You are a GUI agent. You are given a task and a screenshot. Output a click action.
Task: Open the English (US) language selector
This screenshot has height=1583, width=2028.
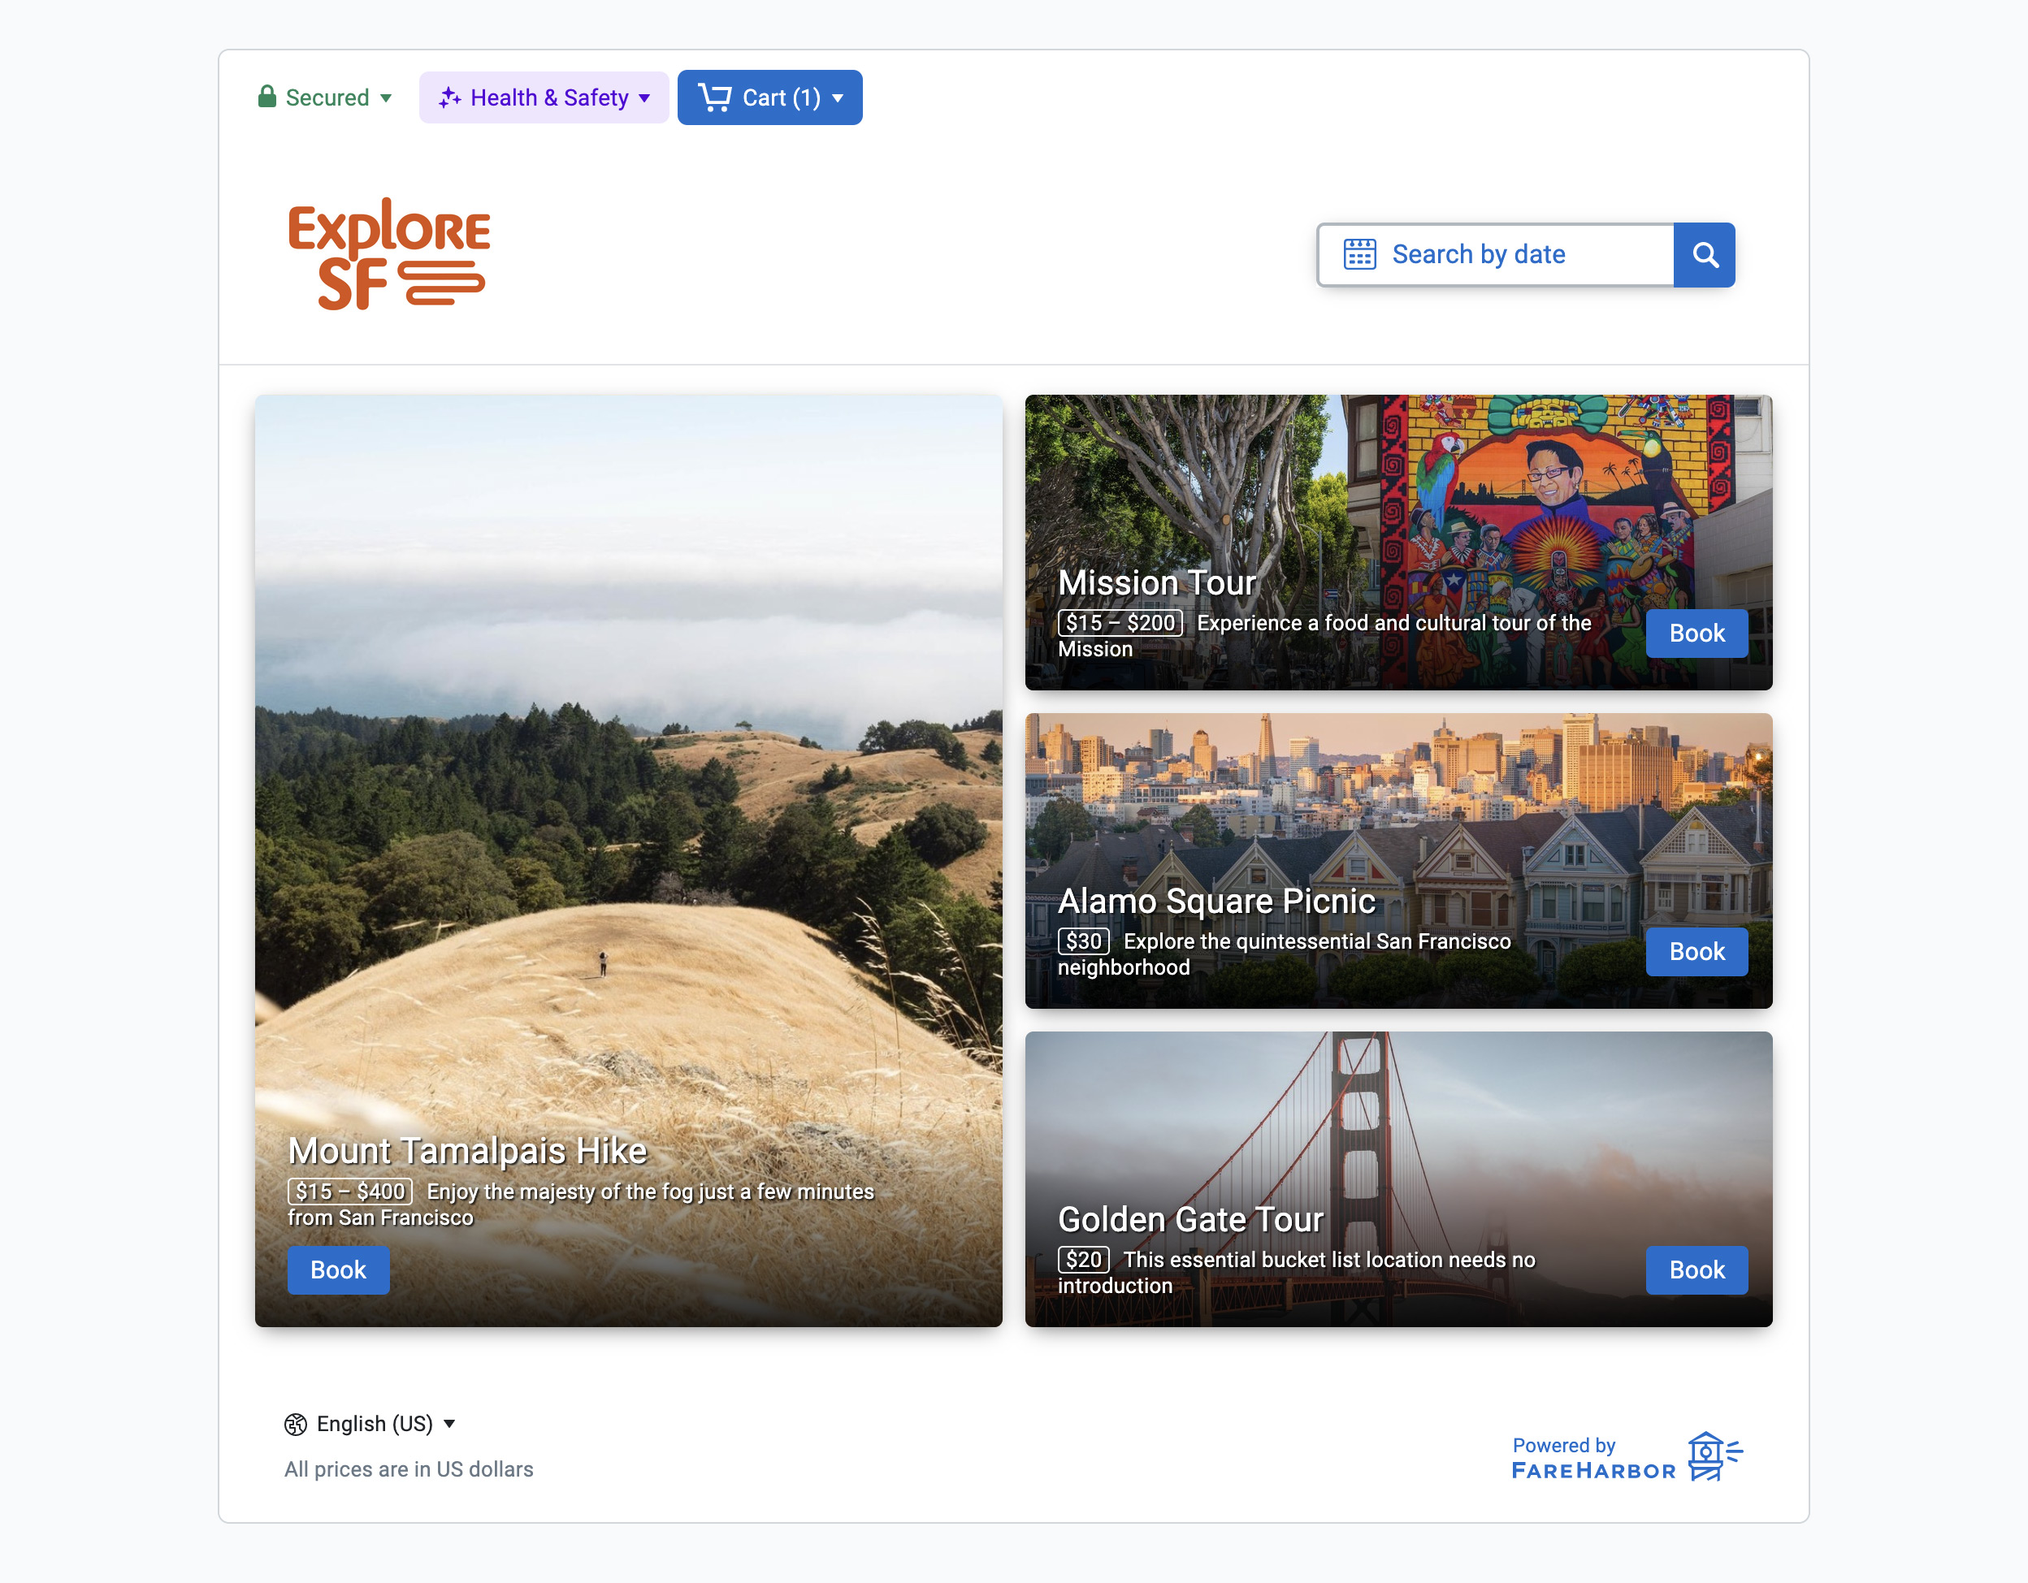coord(370,1425)
